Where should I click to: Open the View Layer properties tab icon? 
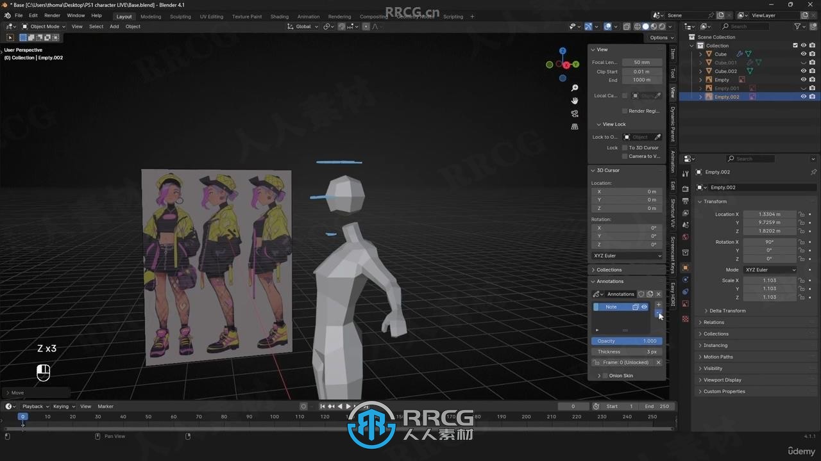[x=685, y=213]
